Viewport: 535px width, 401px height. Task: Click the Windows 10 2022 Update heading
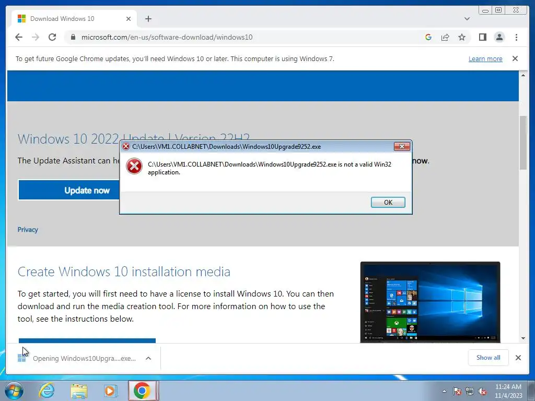[133, 139]
